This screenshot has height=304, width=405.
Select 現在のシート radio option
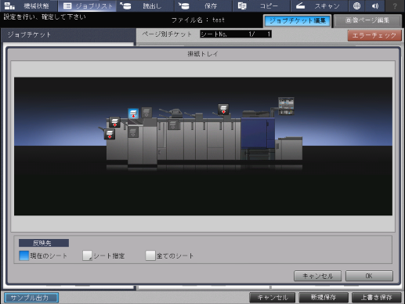(x=24, y=255)
